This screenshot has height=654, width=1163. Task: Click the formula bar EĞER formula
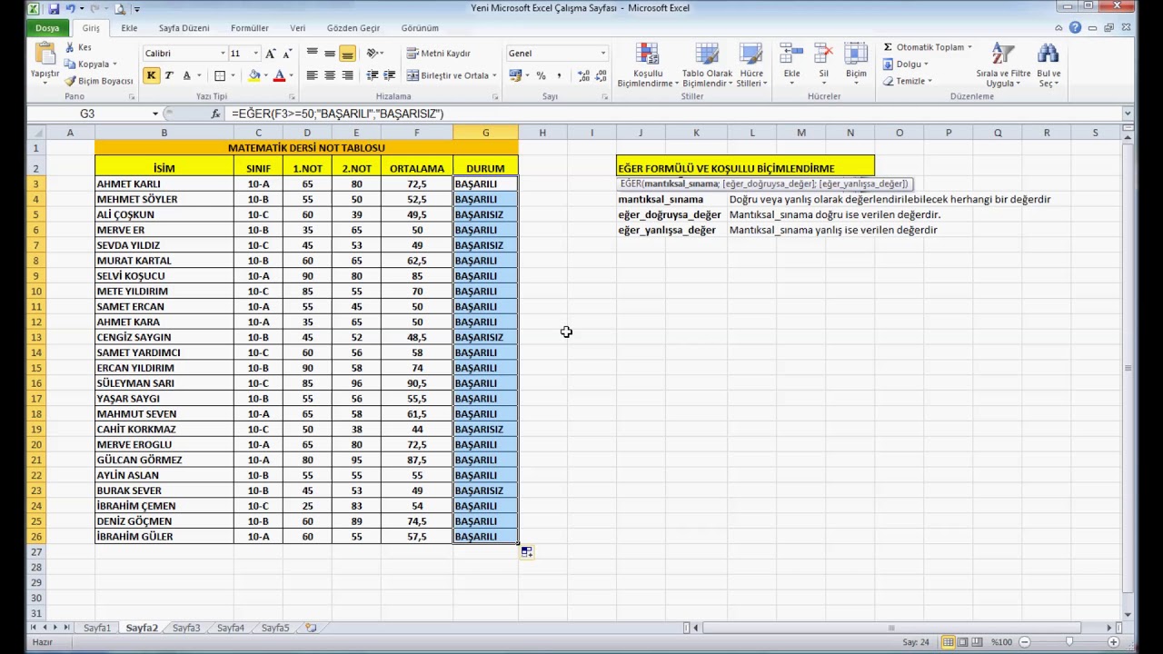pyautogui.click(x=337, y=114)
